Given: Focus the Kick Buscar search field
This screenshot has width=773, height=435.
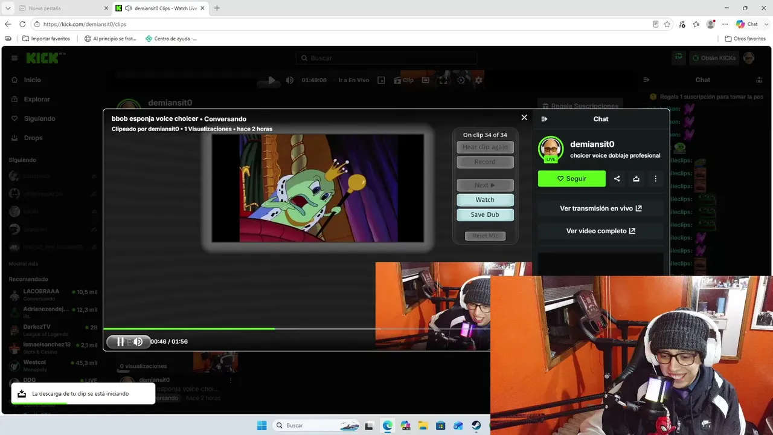Looking at the screenshot, I should 386,58.
